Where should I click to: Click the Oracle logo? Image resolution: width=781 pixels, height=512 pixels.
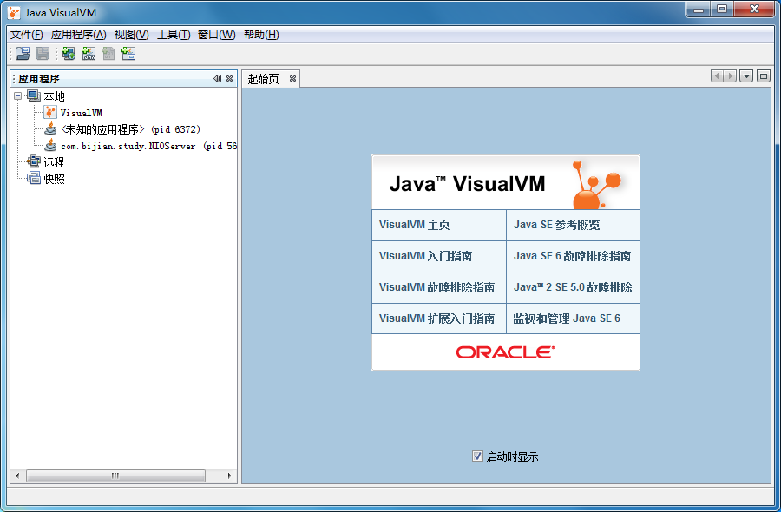pos(505,352)
